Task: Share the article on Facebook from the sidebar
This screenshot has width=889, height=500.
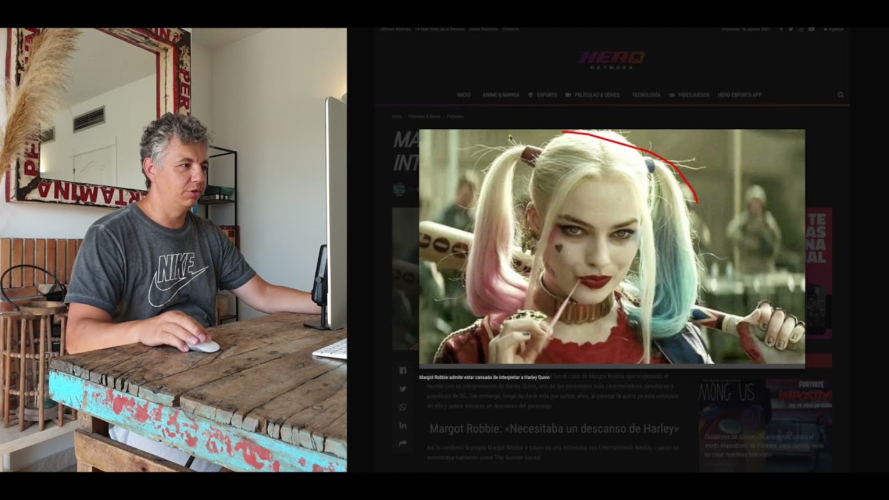Action: click(x=403, y=371)
